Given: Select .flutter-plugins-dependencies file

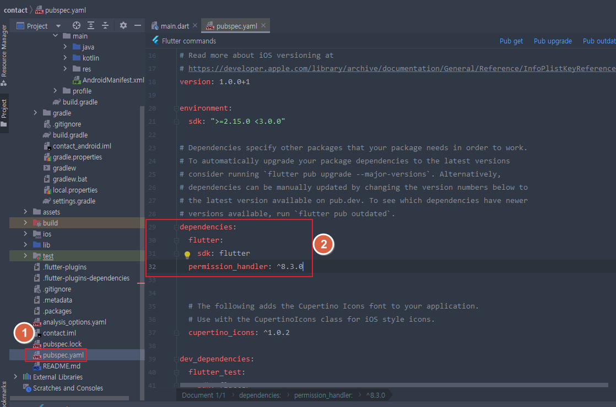Looking at the screenshot, I should 82,278.
